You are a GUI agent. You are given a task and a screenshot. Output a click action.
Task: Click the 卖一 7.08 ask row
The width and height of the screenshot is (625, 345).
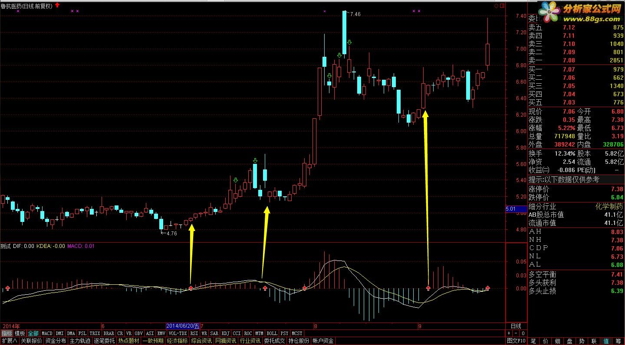point(576,60)
